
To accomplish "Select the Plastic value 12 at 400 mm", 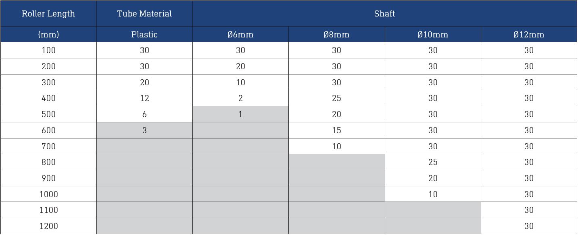I will point(144,98).
